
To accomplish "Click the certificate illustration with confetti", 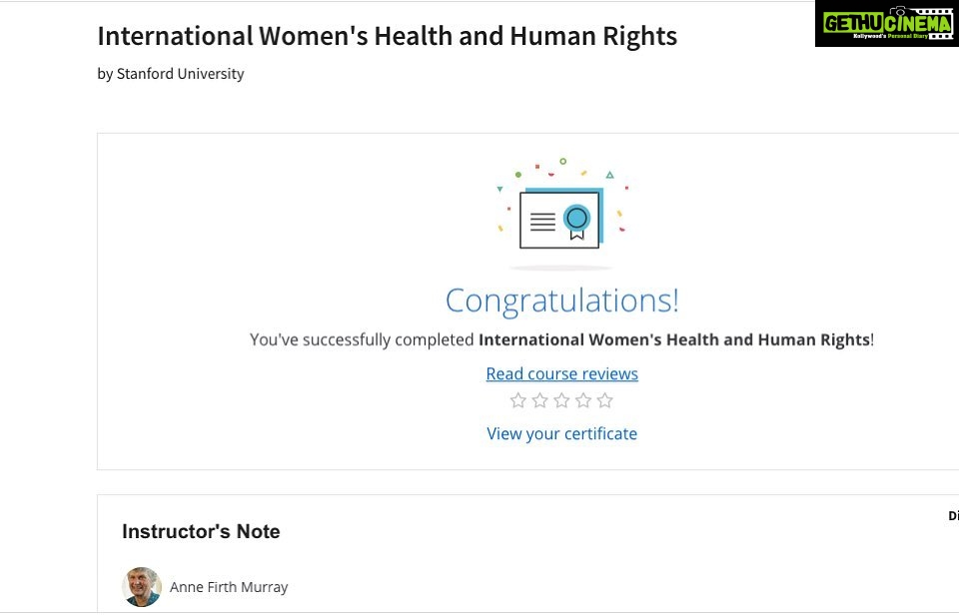I will (560, 218).
